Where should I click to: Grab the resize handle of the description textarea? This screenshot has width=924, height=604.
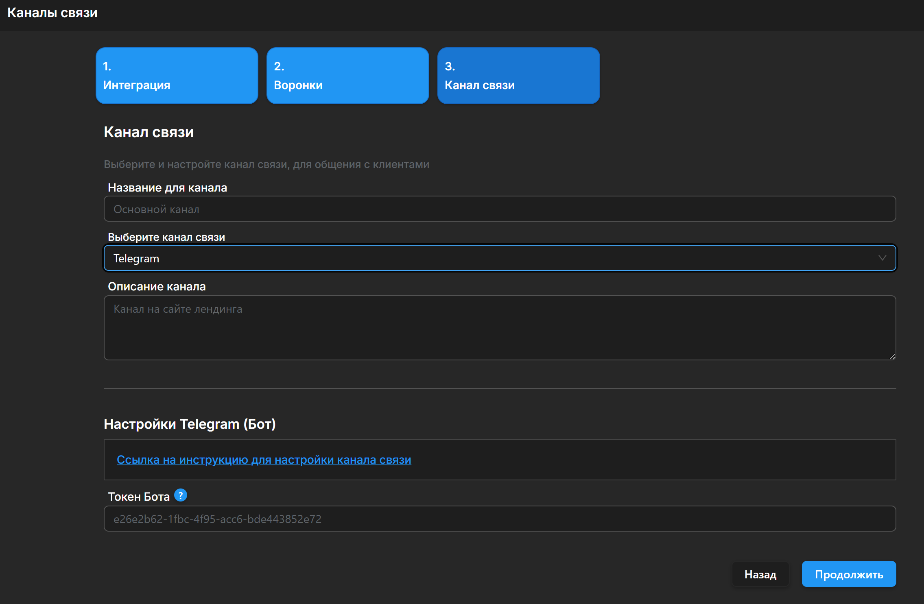coord(892,357)
